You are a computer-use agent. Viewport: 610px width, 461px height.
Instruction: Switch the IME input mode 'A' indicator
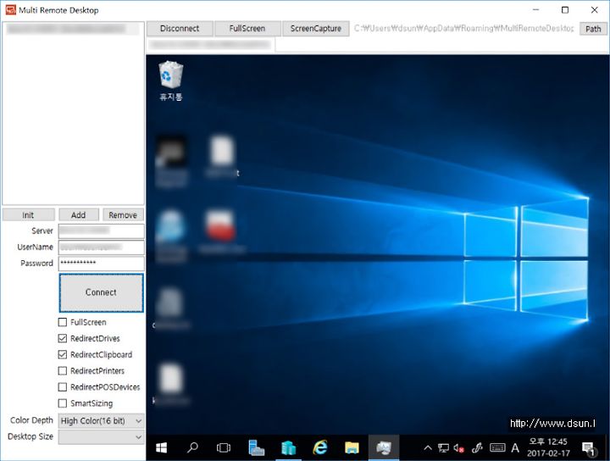point(515,448)
